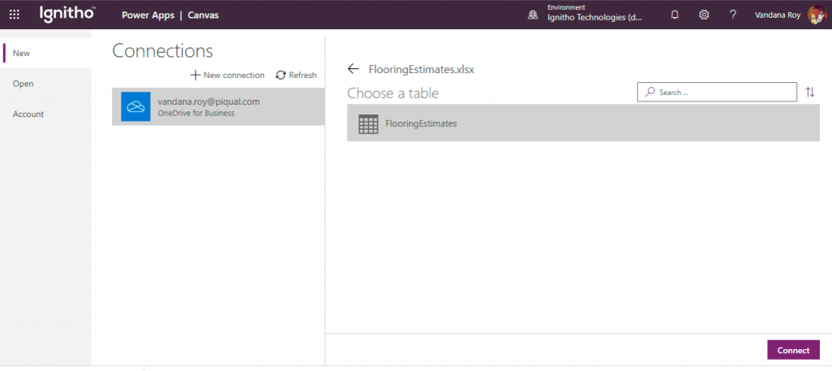This screenshot has width=832, height=371.
Task: Click the FlooringEstimates table grid icon
Action: (368, 124)
